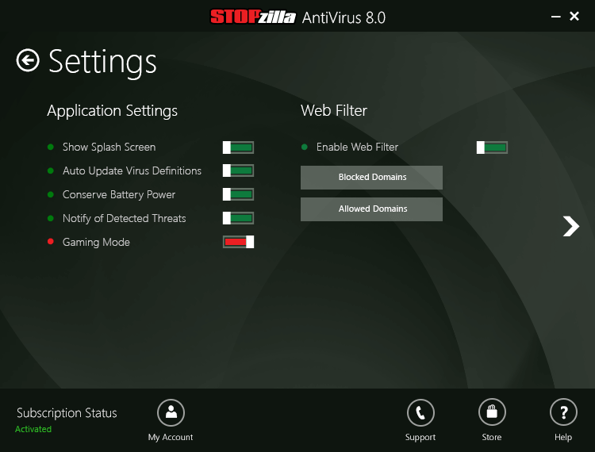Go to next settings page chevron
The image size is (595, 452).
tap(570, 226)
